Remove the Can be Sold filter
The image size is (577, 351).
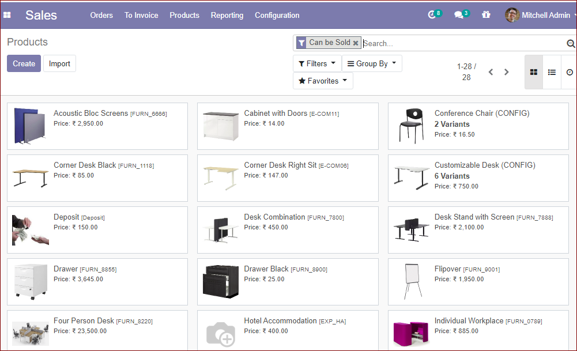pyautogui.click(x=356, y=43)
